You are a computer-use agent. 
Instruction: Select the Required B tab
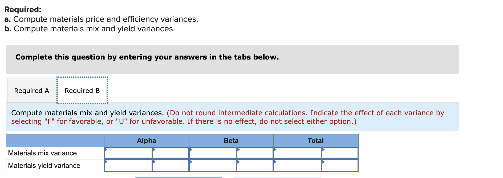[82, 90]
